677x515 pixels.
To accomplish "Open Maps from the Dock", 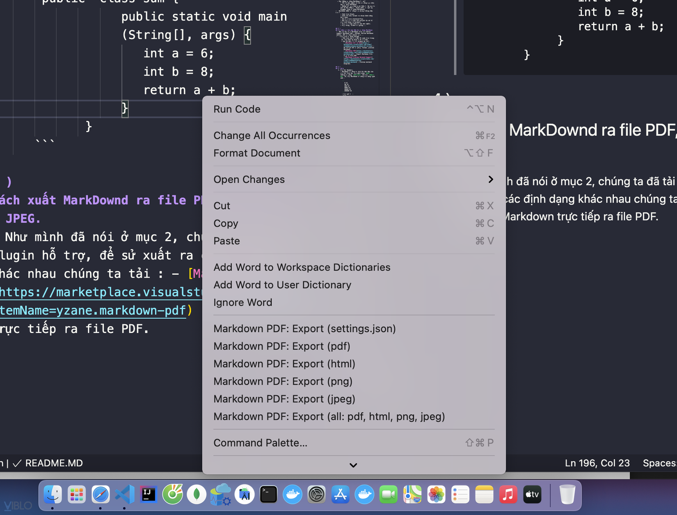I will pos(413,494).
